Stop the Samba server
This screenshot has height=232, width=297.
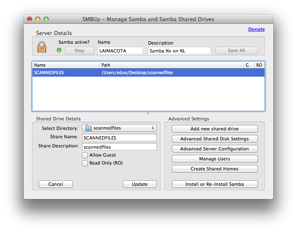point(79,50)
